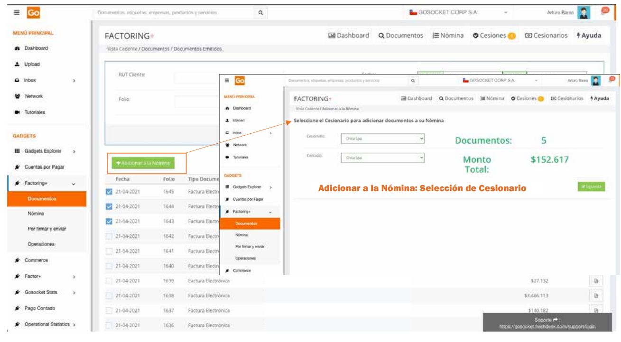Uncheck the checkbox for folio 1644
621x342 pixels.
click(109, 206)
